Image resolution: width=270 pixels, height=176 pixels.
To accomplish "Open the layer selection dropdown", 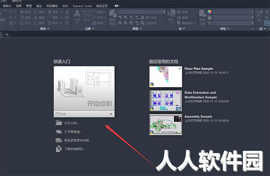I will (x=141, y=12).
